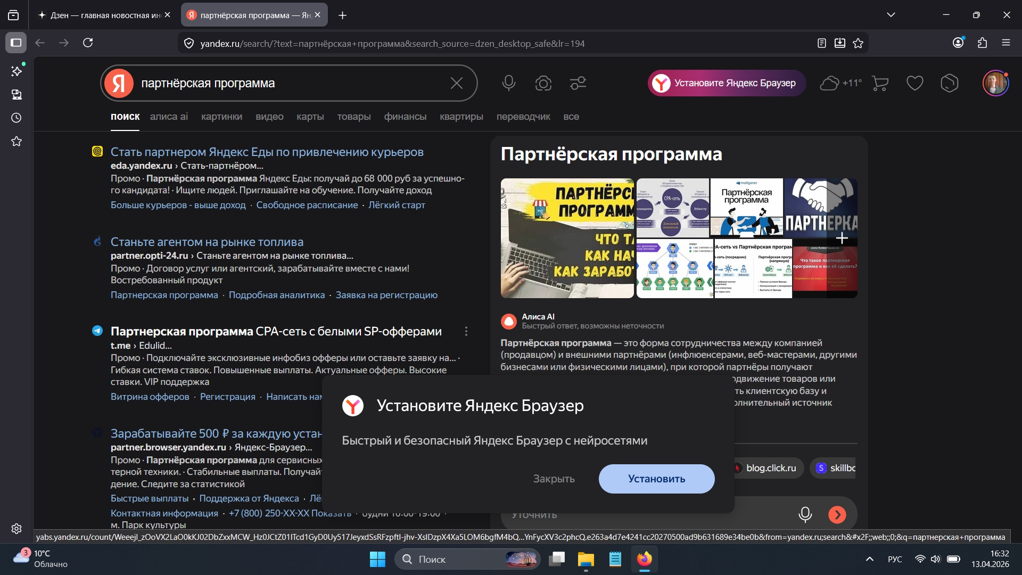
Task: Switch to the Картинки search tab
Action: [221, 117]
